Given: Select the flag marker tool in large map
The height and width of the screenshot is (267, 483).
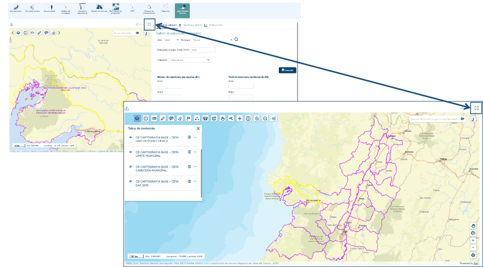Looking at the screenshot, I should coord(189,118).
